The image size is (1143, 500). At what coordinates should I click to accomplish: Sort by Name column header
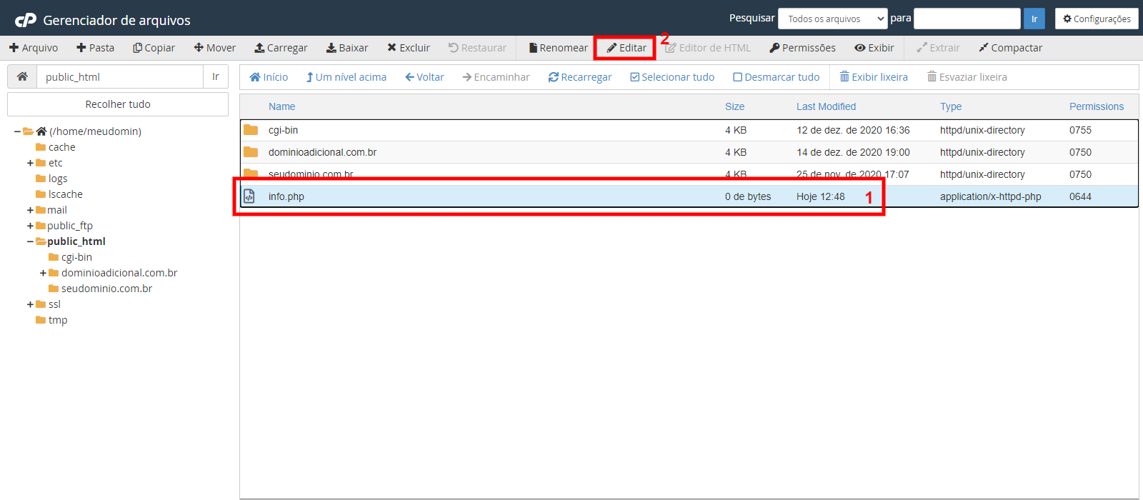coord(281,106)
